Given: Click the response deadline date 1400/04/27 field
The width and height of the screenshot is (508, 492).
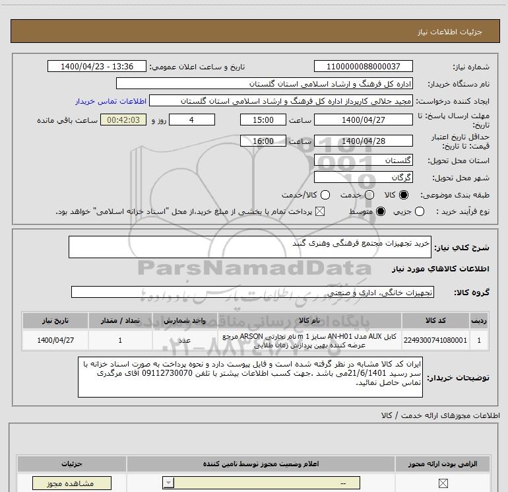Looking at the screenshot, I should [x=363, y=120].
